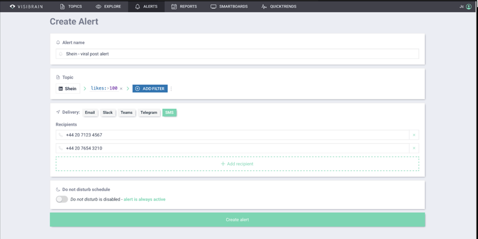Viewport: 478px width, 239px height.
Task: Edit the +44 20 7123 4567 recipient field
Action: 233,135
